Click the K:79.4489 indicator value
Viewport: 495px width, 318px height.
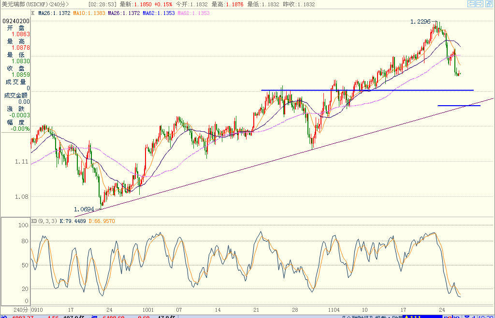point(73,221)
